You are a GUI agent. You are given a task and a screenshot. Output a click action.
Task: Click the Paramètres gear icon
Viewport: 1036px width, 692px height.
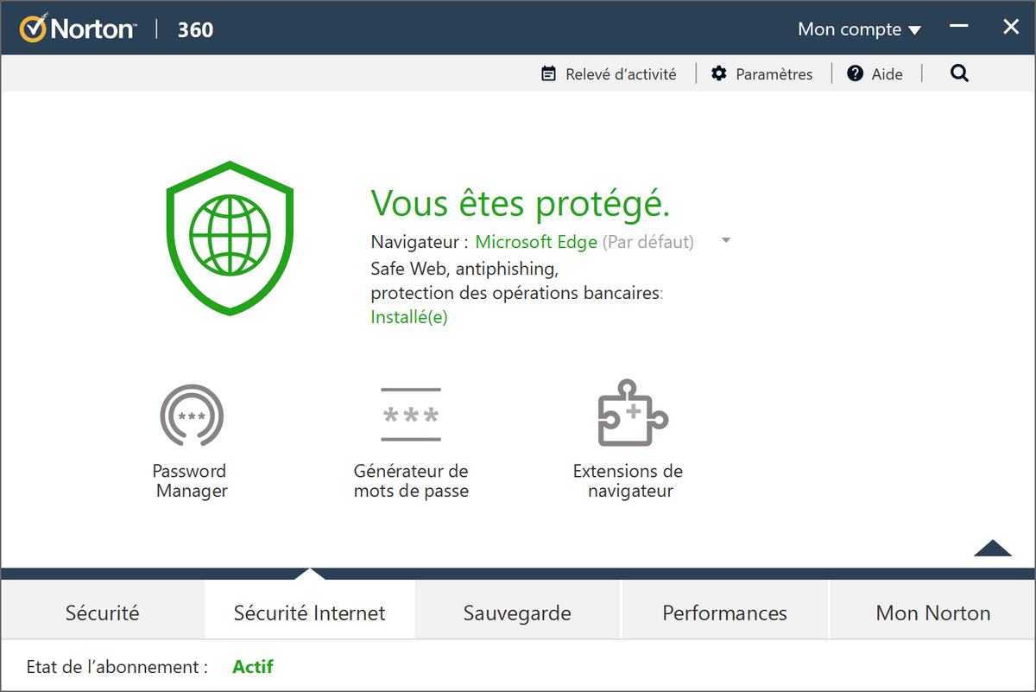[x=719, y=73]
